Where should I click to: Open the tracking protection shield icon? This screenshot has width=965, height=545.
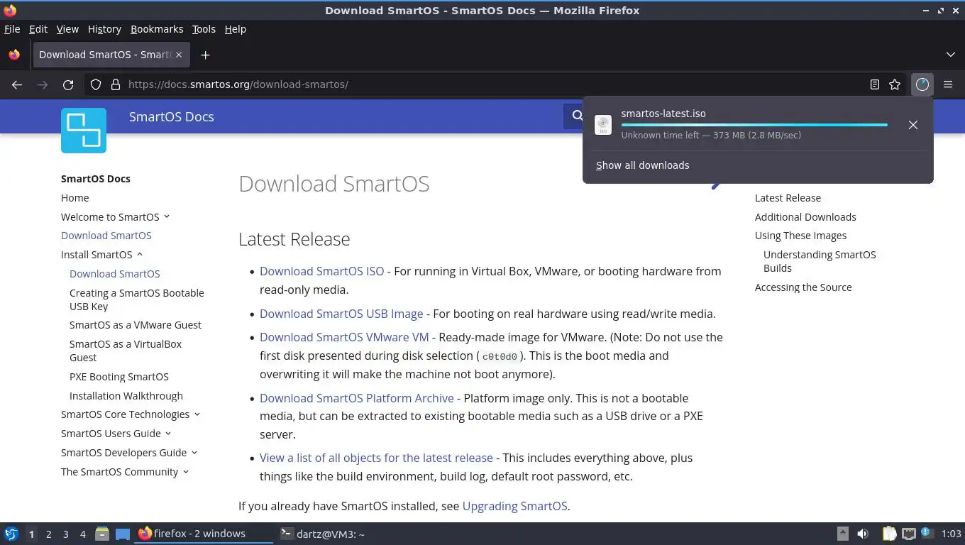point(96,84)
